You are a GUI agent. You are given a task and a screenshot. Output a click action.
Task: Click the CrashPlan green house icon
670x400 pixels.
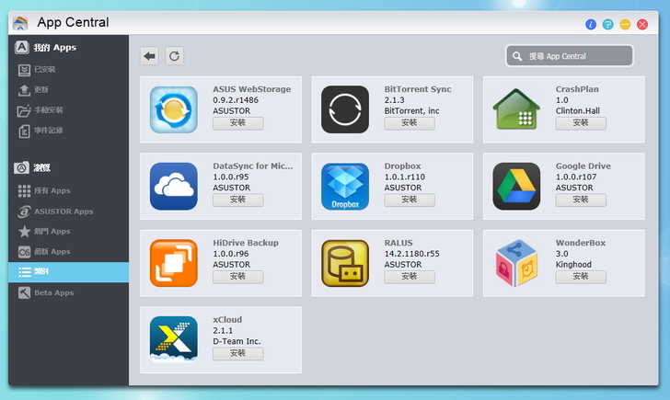(x=516, y=109)
